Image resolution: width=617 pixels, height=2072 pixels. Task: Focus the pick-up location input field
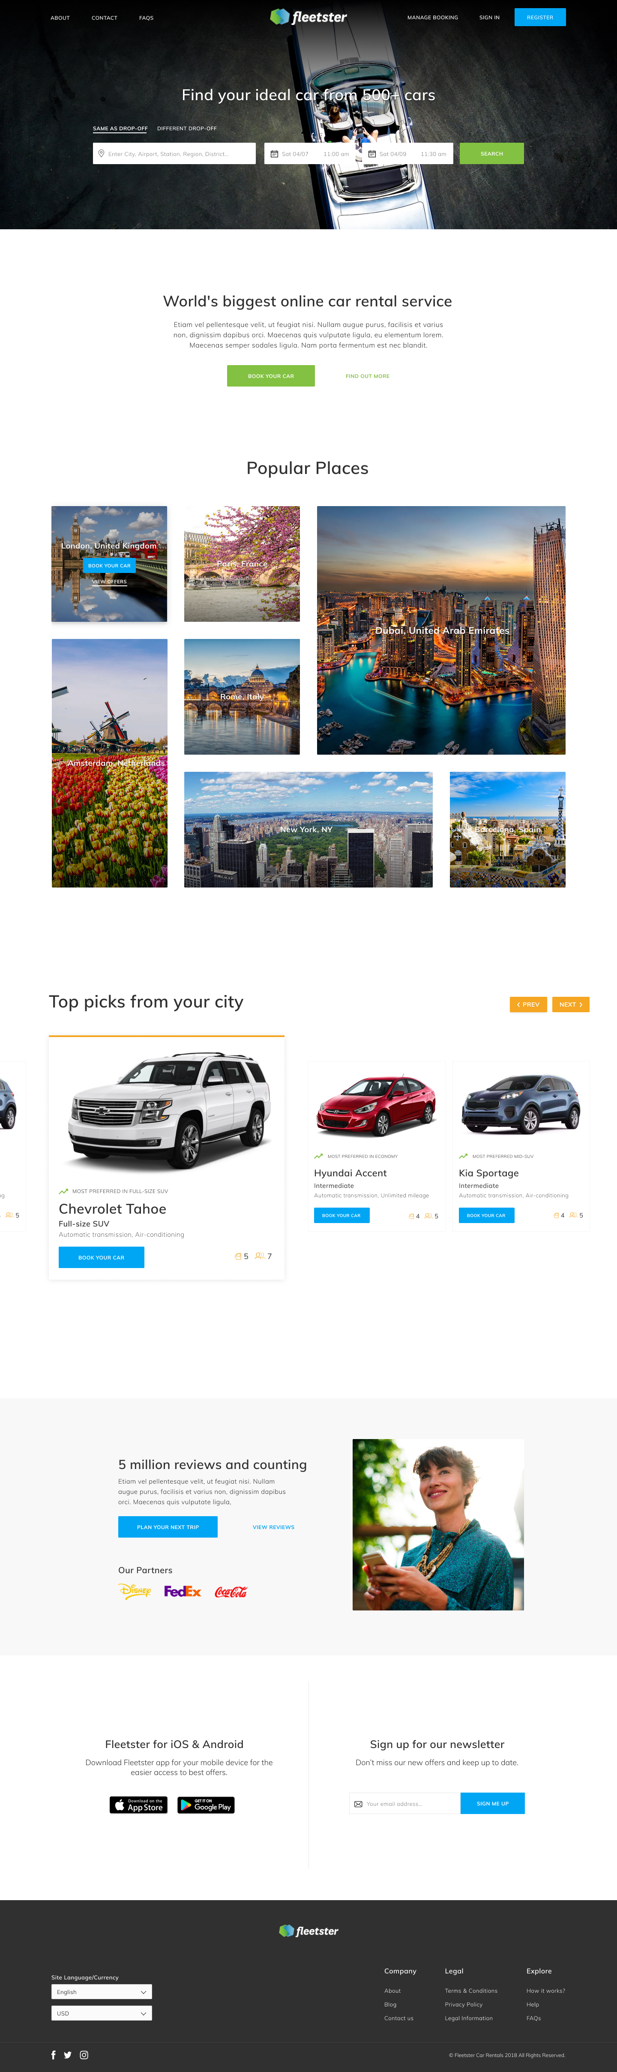(174, 153)
